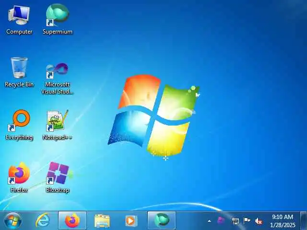Switch to Firefox in the taskbar
The width and height of the screenshot is (307, 230).
(72, 220)
